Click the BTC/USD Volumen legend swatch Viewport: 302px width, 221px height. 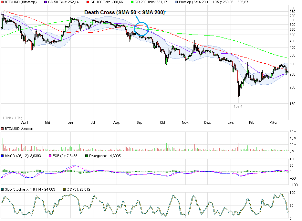(2, 129)
